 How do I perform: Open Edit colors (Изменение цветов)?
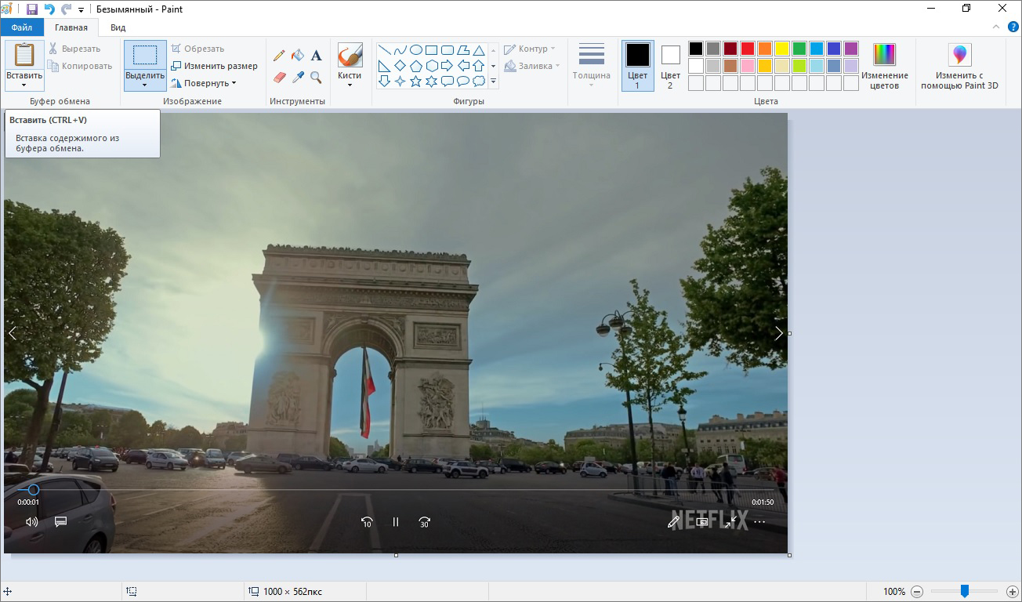click(x=884, y=66)
